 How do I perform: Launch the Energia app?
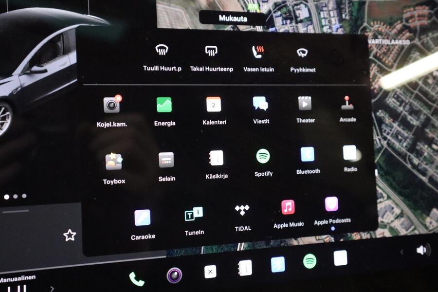pyautogui.click(x=164, y=105)
